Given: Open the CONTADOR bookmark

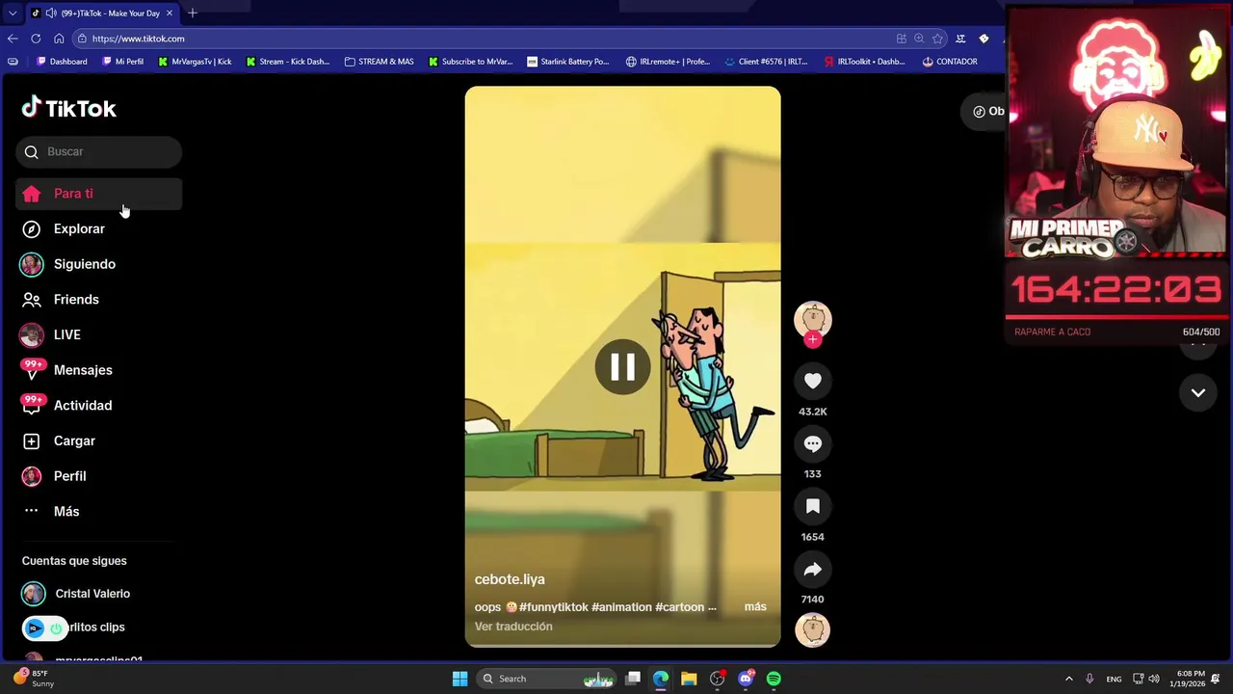Looking at the screenshot, I should tap(949, 62).
